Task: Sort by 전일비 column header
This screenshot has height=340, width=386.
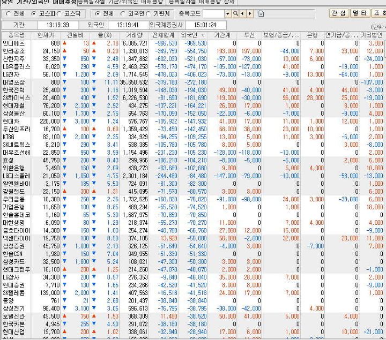Action: [x=76, y=35]
